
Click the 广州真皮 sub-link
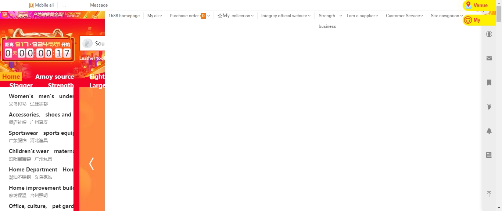(x=39, y=122)
